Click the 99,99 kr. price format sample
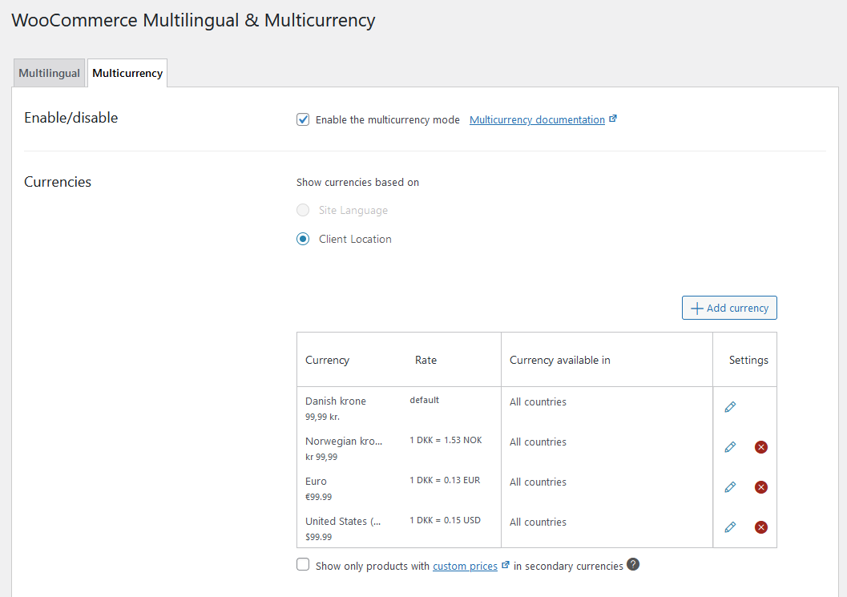Screen dimensions: 847x597 pos(322,417)
